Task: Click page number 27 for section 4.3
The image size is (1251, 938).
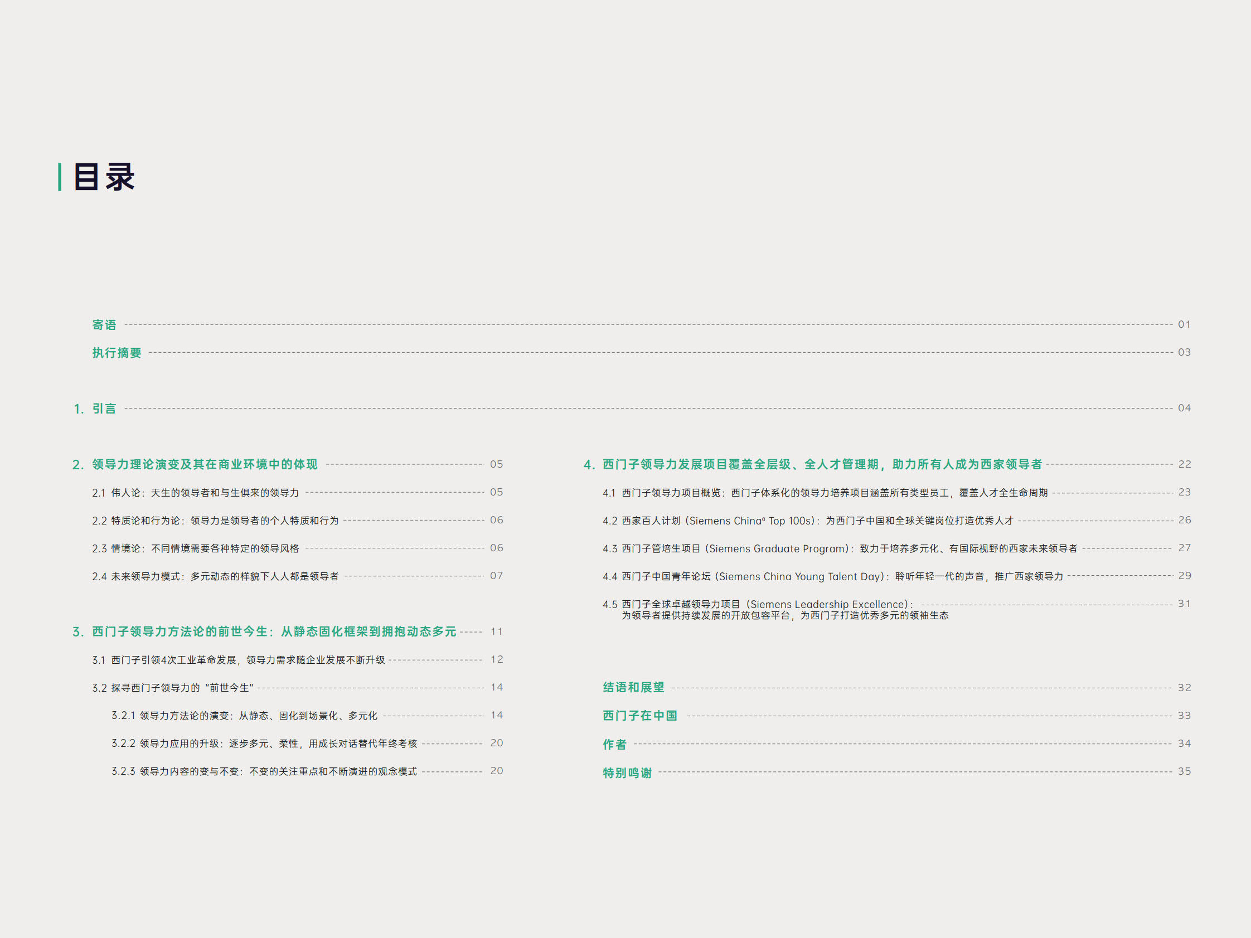Action: tap(1184, 548)
